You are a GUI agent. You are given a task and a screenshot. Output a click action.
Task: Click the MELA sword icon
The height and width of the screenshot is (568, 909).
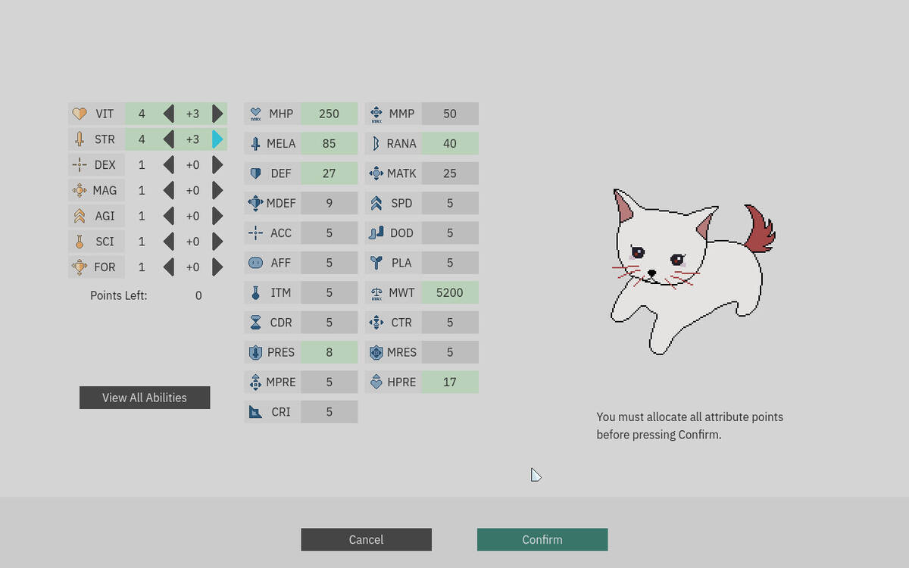pos(255,143)
